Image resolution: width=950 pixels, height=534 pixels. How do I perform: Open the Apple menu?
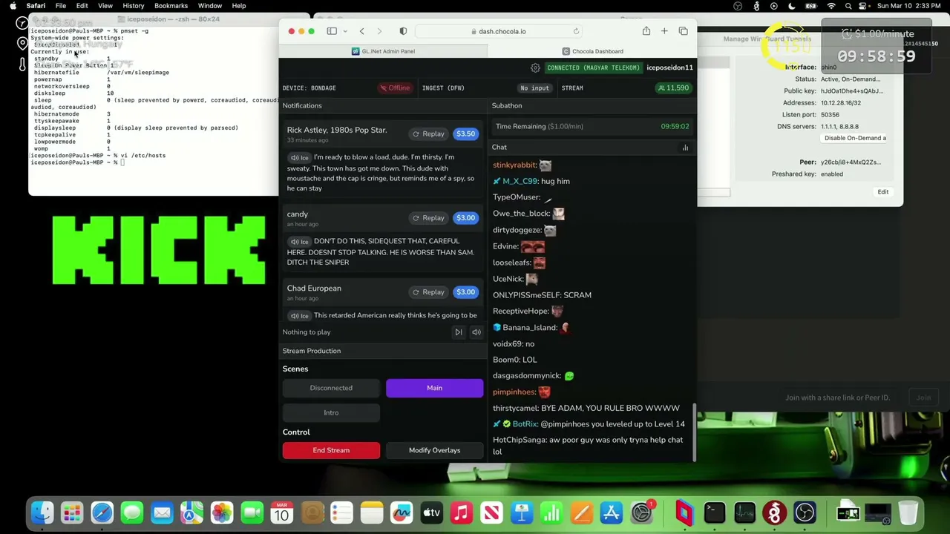(13, 6)
